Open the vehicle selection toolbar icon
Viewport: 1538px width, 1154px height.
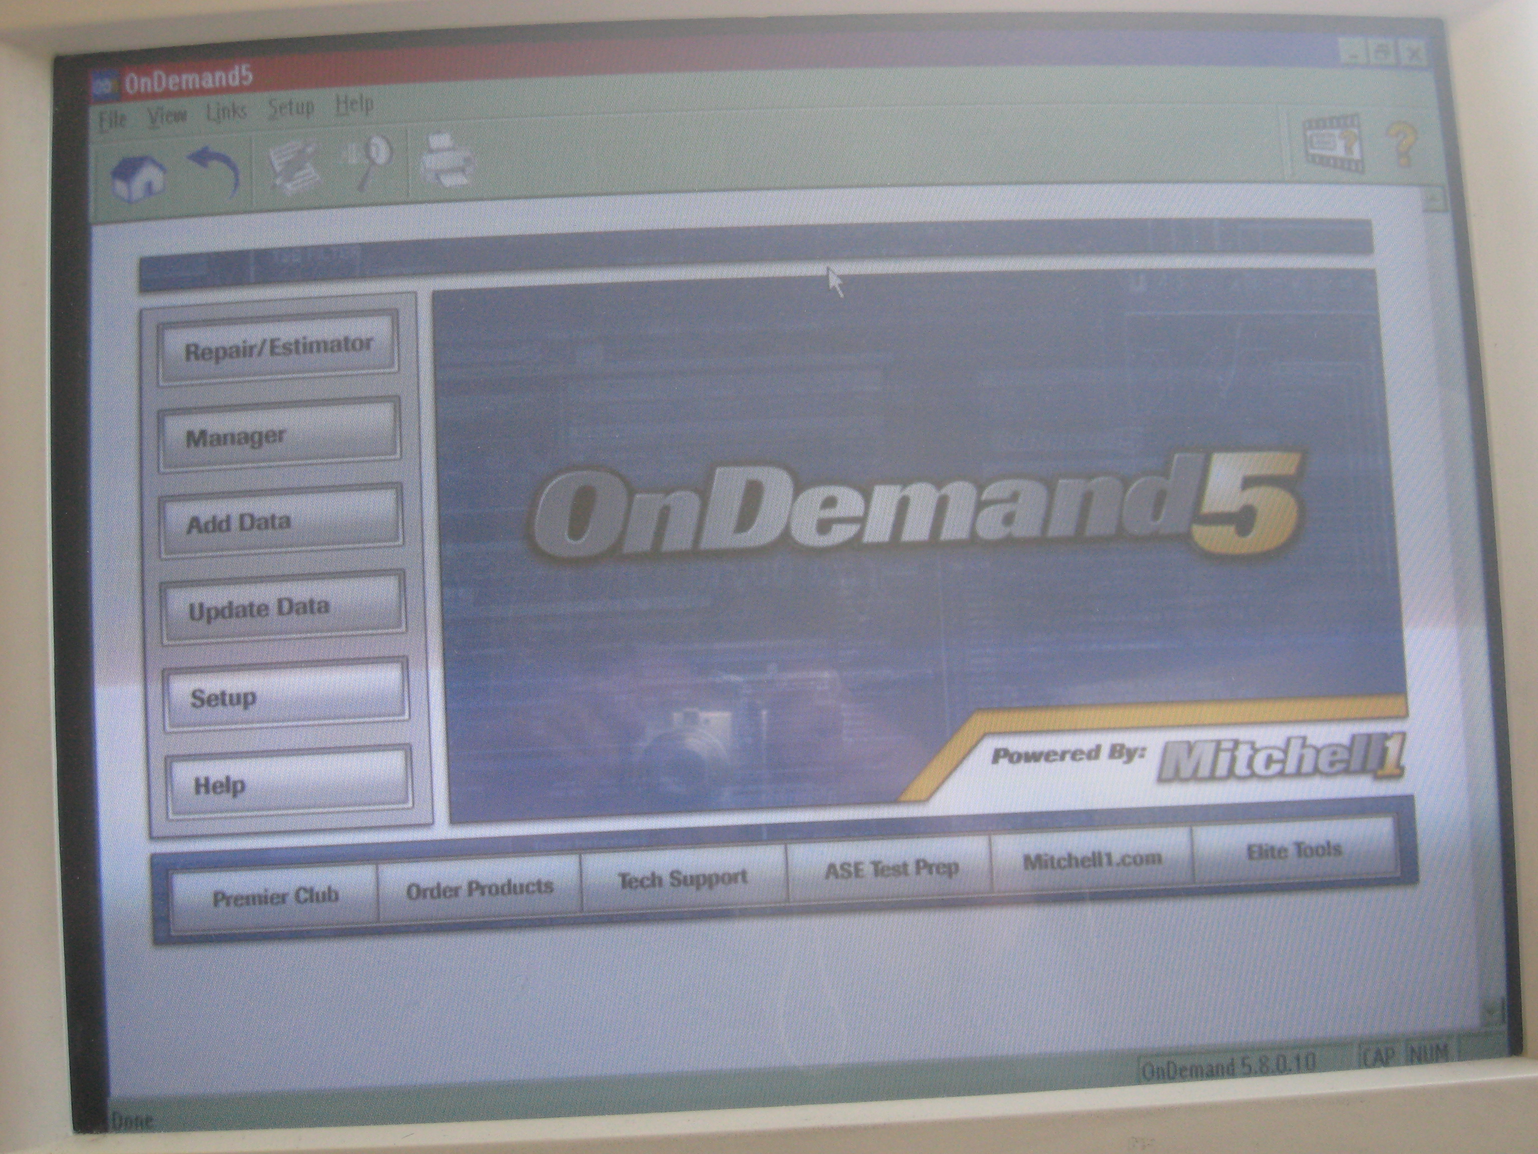coord(295,166)
